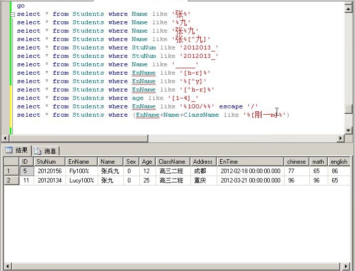The height and width of the screenshot is (271, 355).
Task: Place cursor in the Name like '______' underscore line
Action: pos(108,64)
